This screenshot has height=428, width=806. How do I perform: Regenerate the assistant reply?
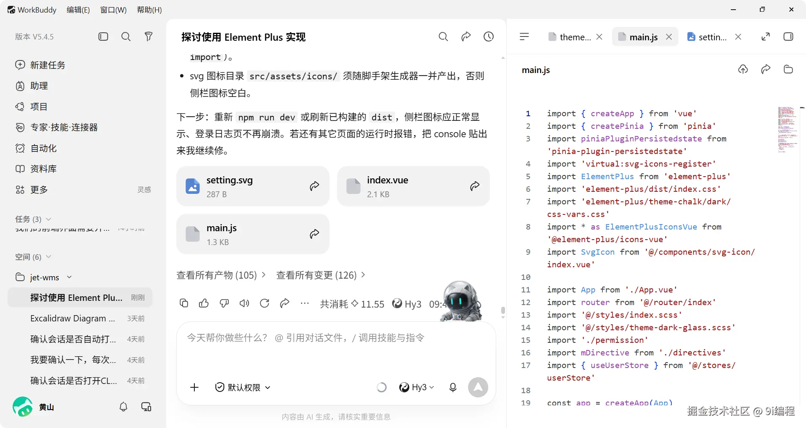point(264,303)
